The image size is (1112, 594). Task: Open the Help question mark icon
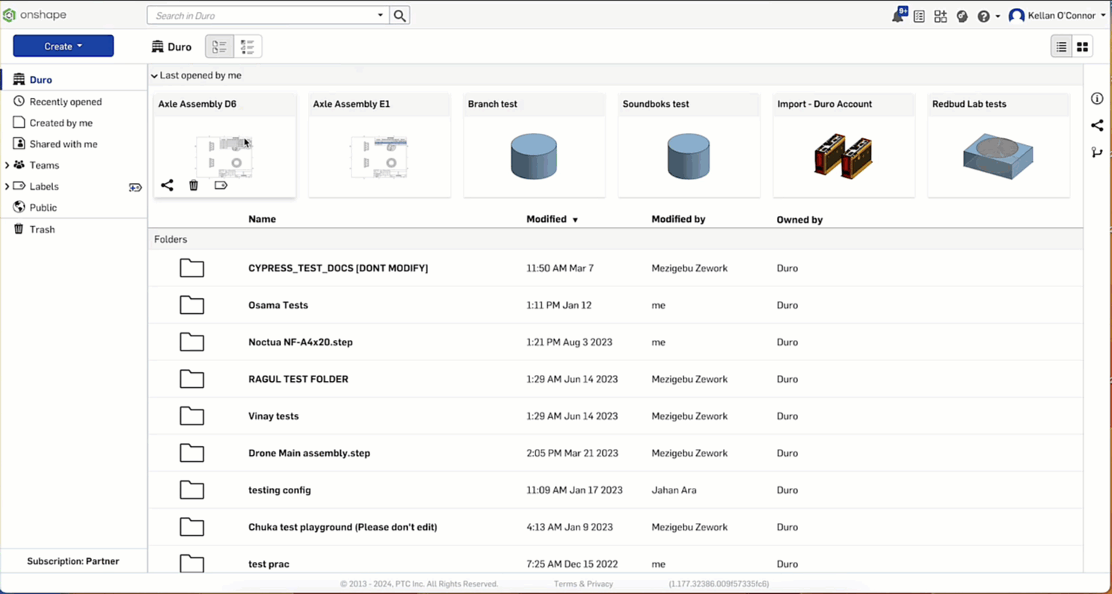coord(983,16)
